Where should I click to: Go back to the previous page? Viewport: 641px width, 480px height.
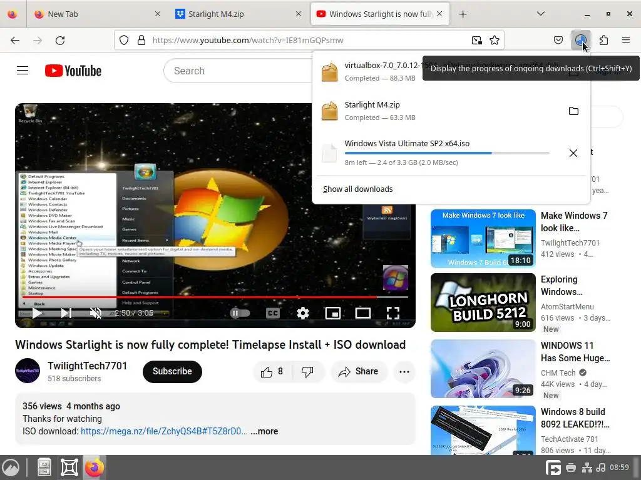[15, 40]
